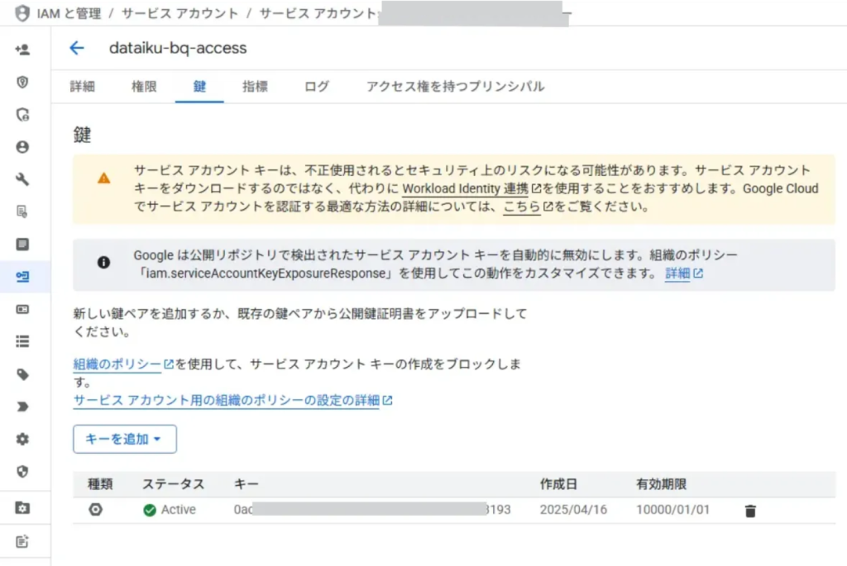Open アクセス権を持つプリンシパル tab

click(455, 87)
